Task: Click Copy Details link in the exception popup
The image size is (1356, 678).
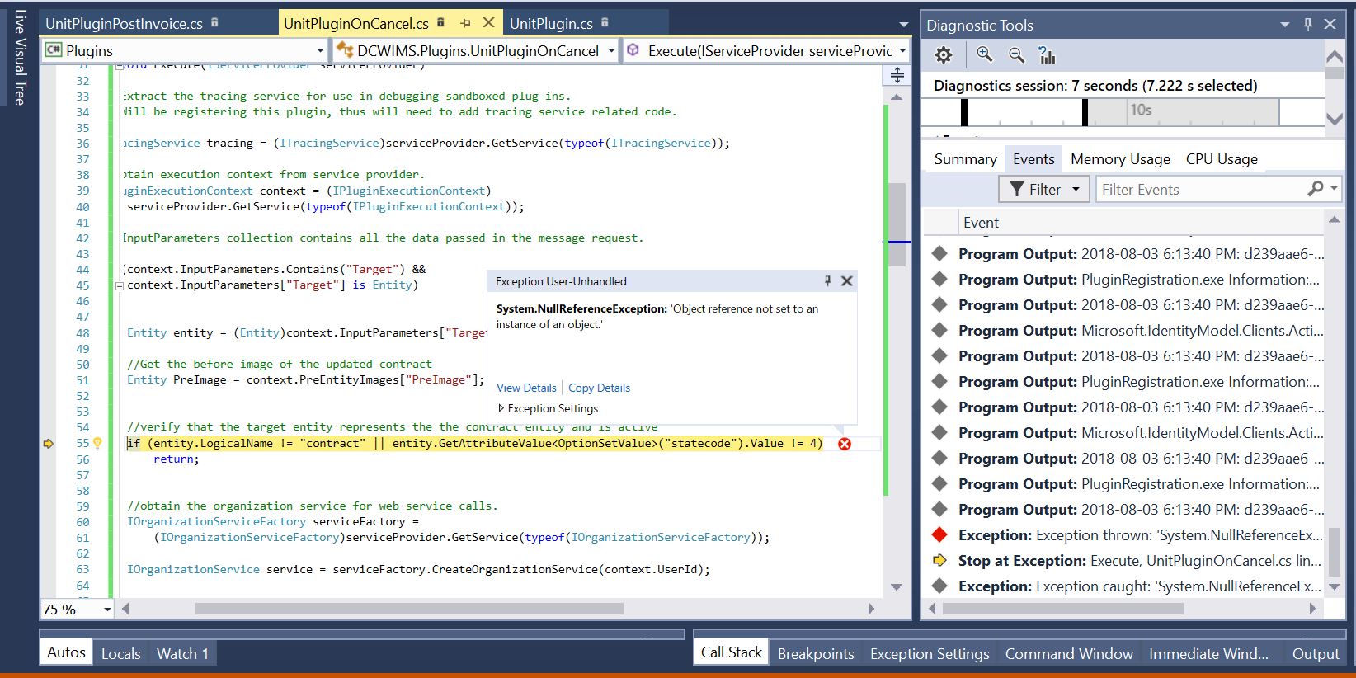Action: (x=599, y=388)
